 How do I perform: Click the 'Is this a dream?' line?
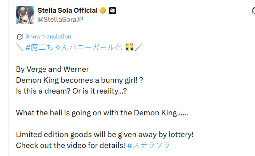click(x=71, y=91)
